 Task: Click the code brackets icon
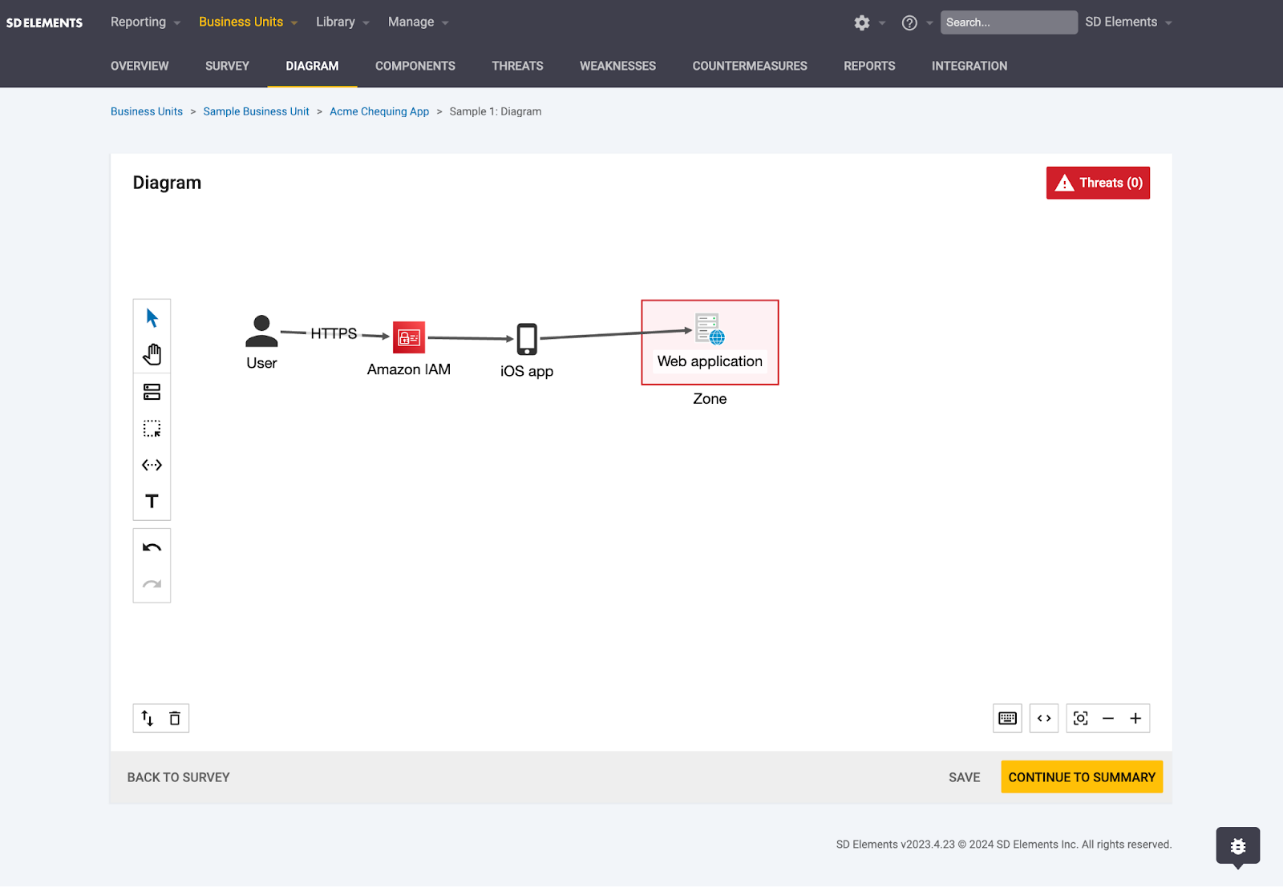(1044, 718)
